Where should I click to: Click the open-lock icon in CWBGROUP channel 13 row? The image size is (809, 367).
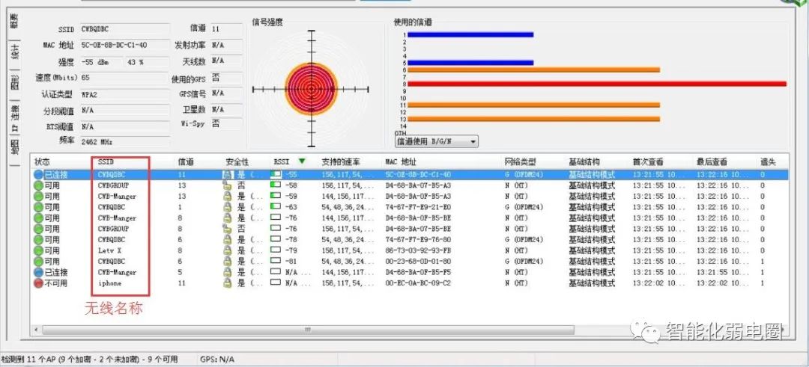tap(227, 186)
